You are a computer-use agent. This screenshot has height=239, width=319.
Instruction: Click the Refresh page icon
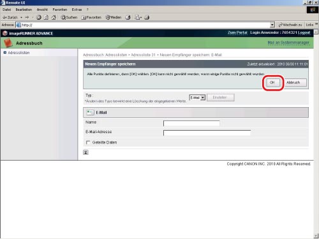46,17
